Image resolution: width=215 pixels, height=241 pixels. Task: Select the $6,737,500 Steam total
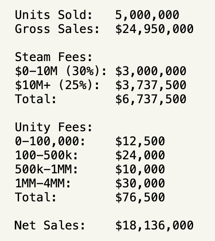tap(151, 99)
